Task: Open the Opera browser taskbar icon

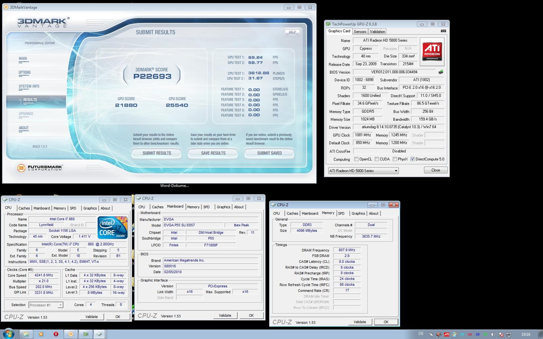Action: (x=56, y=334)
